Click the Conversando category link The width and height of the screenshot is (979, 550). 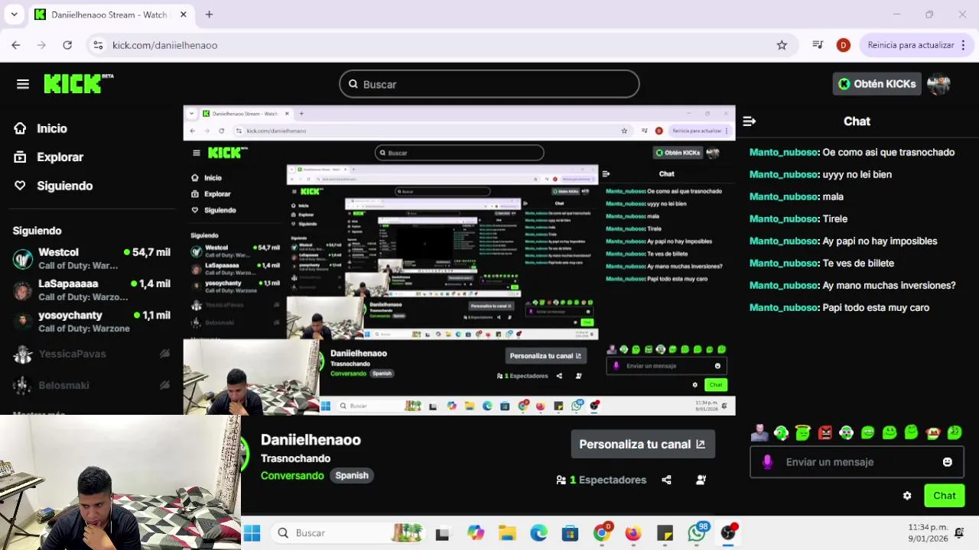292,475
